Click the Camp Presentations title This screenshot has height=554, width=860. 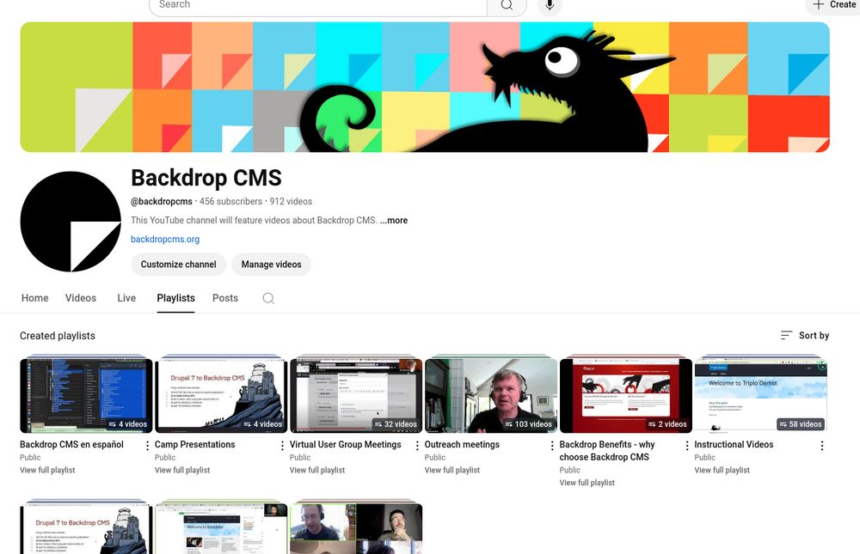tap(194, 444)
